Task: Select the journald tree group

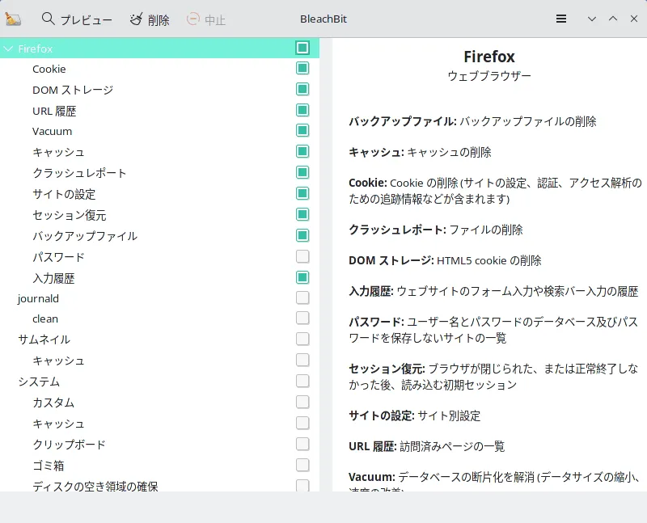Action: (38, 298)
